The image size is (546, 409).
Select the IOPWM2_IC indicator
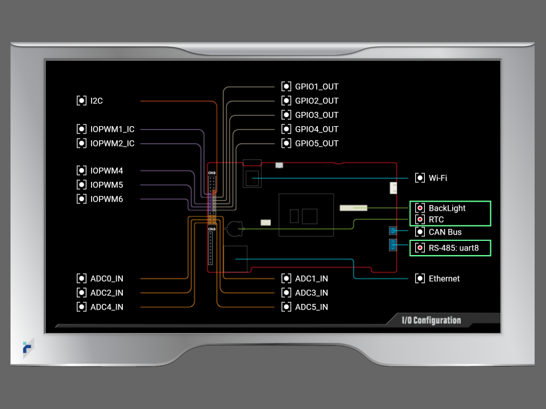pos(81,144)
